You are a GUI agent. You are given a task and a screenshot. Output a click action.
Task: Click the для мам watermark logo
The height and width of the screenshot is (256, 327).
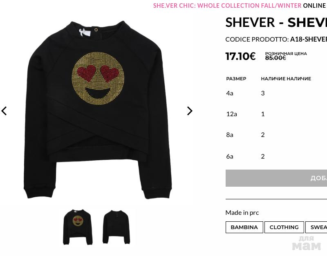(306, 243)
